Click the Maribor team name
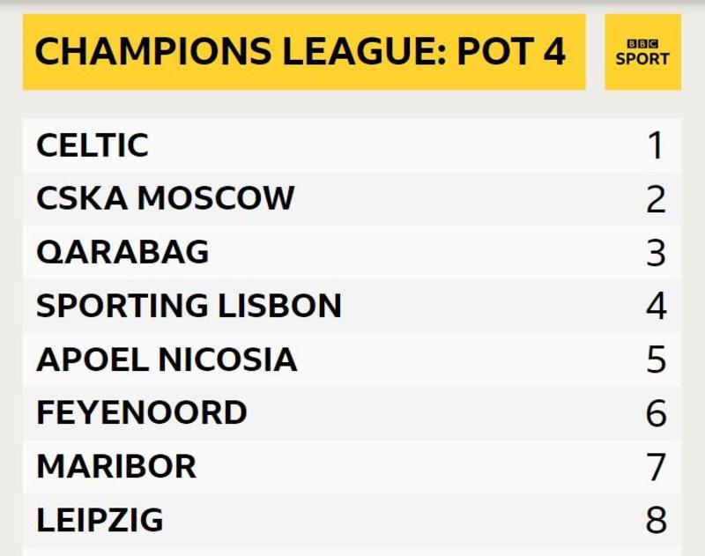705x556 pixels. point(116,466)
